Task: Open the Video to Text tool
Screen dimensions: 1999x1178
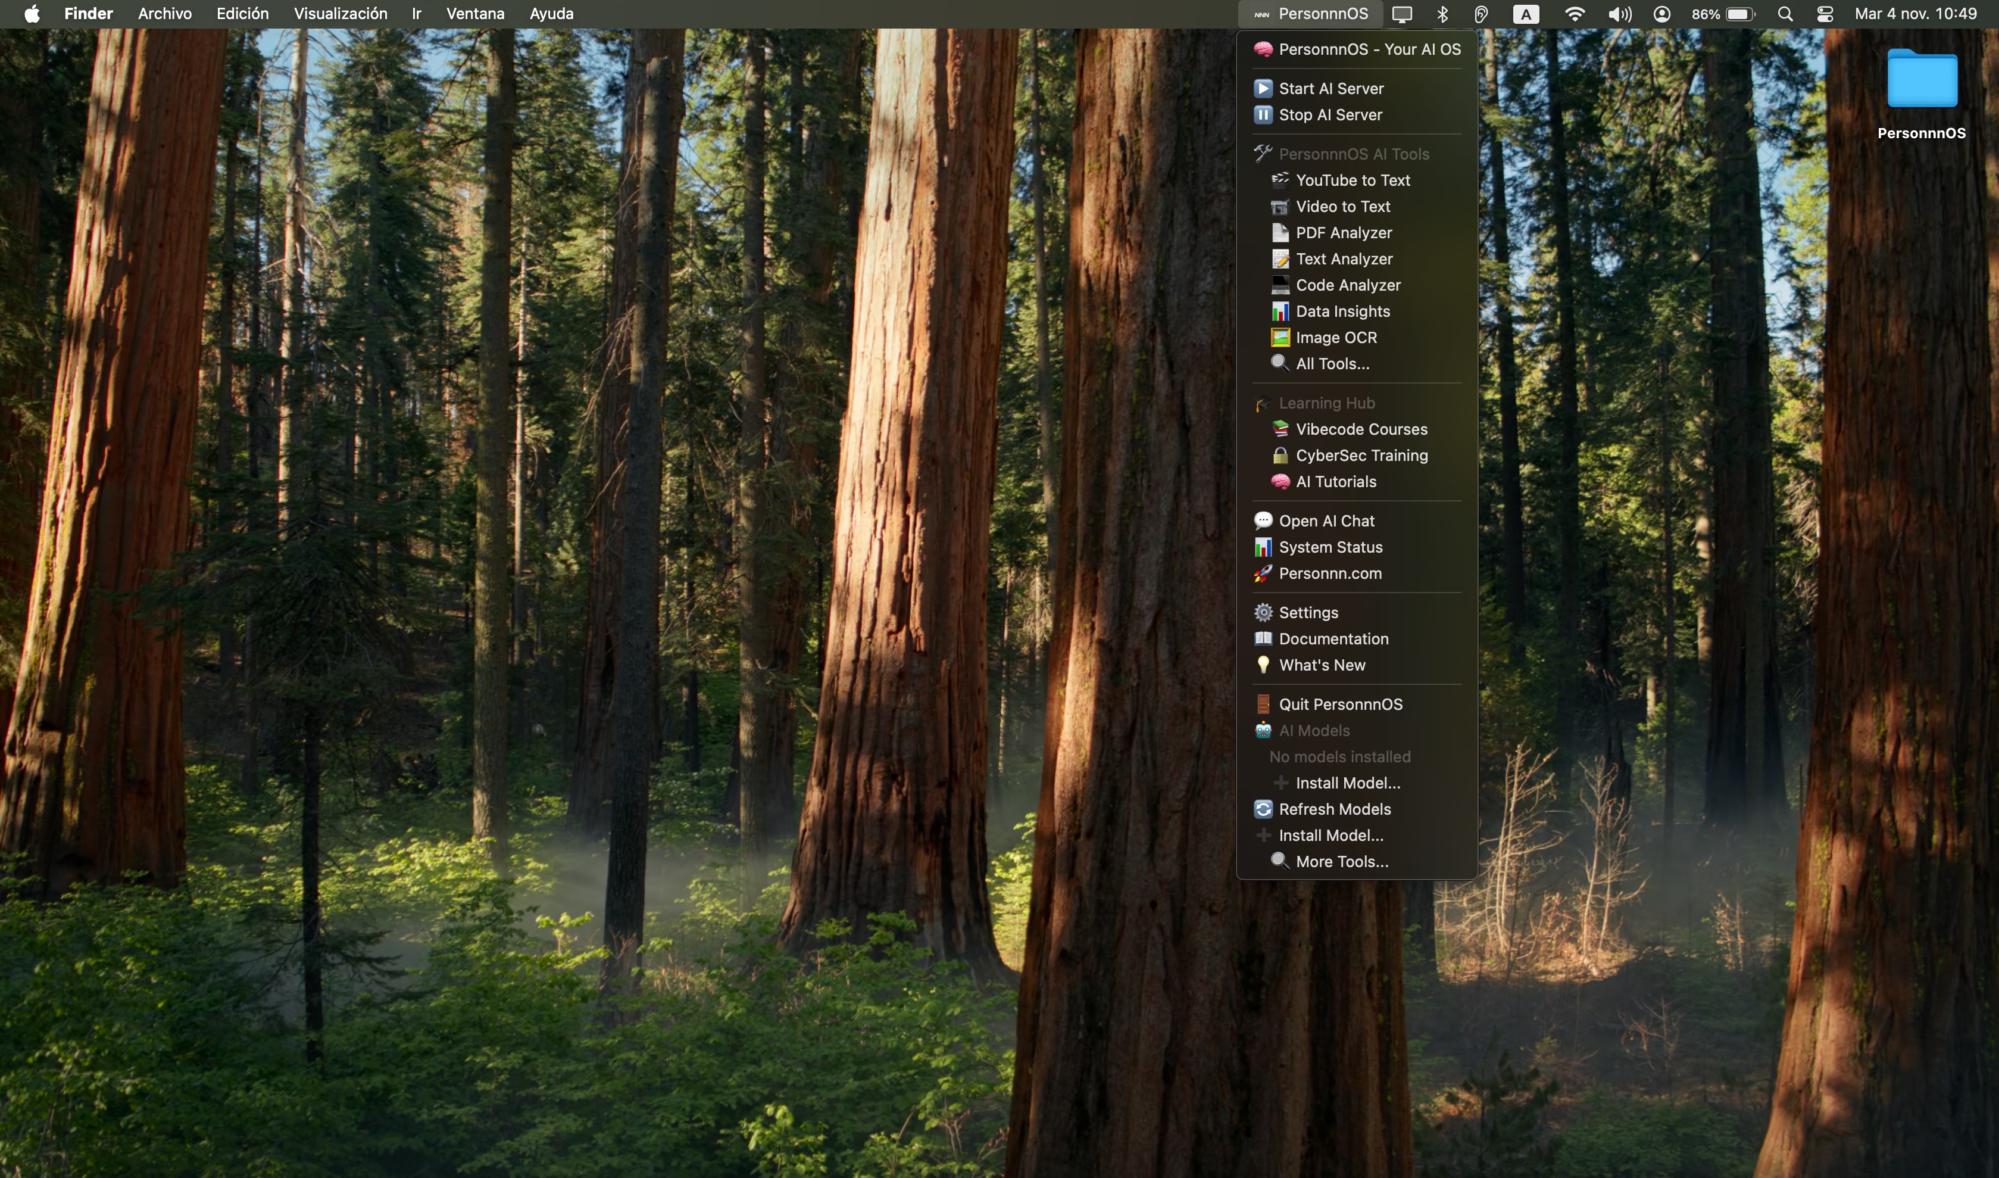Action: [1343, 207]
